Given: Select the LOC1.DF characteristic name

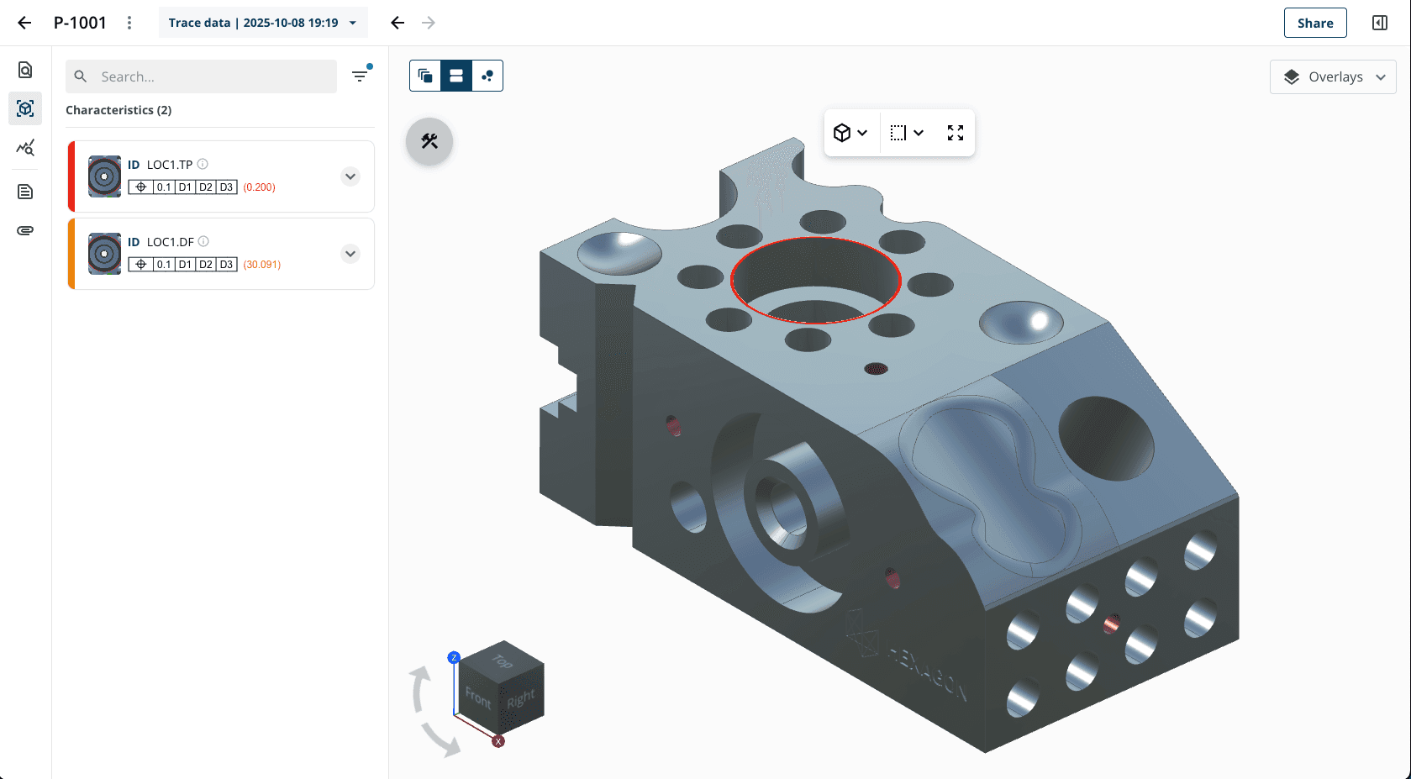Looking at the screenshot, I should point(171,242).
